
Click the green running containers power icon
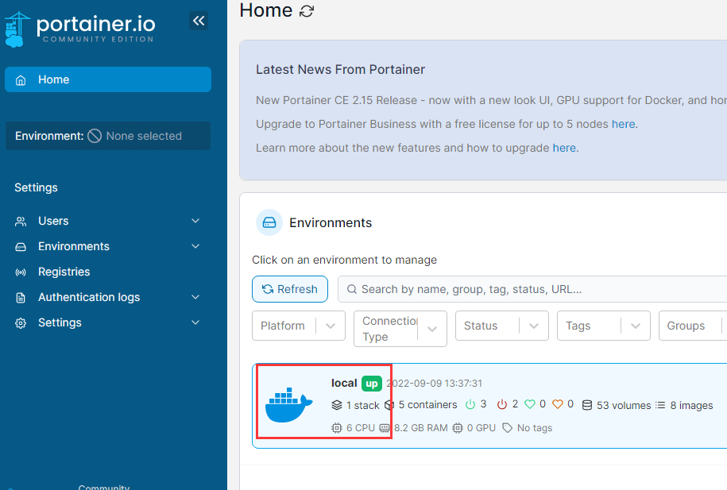point(470,405)
